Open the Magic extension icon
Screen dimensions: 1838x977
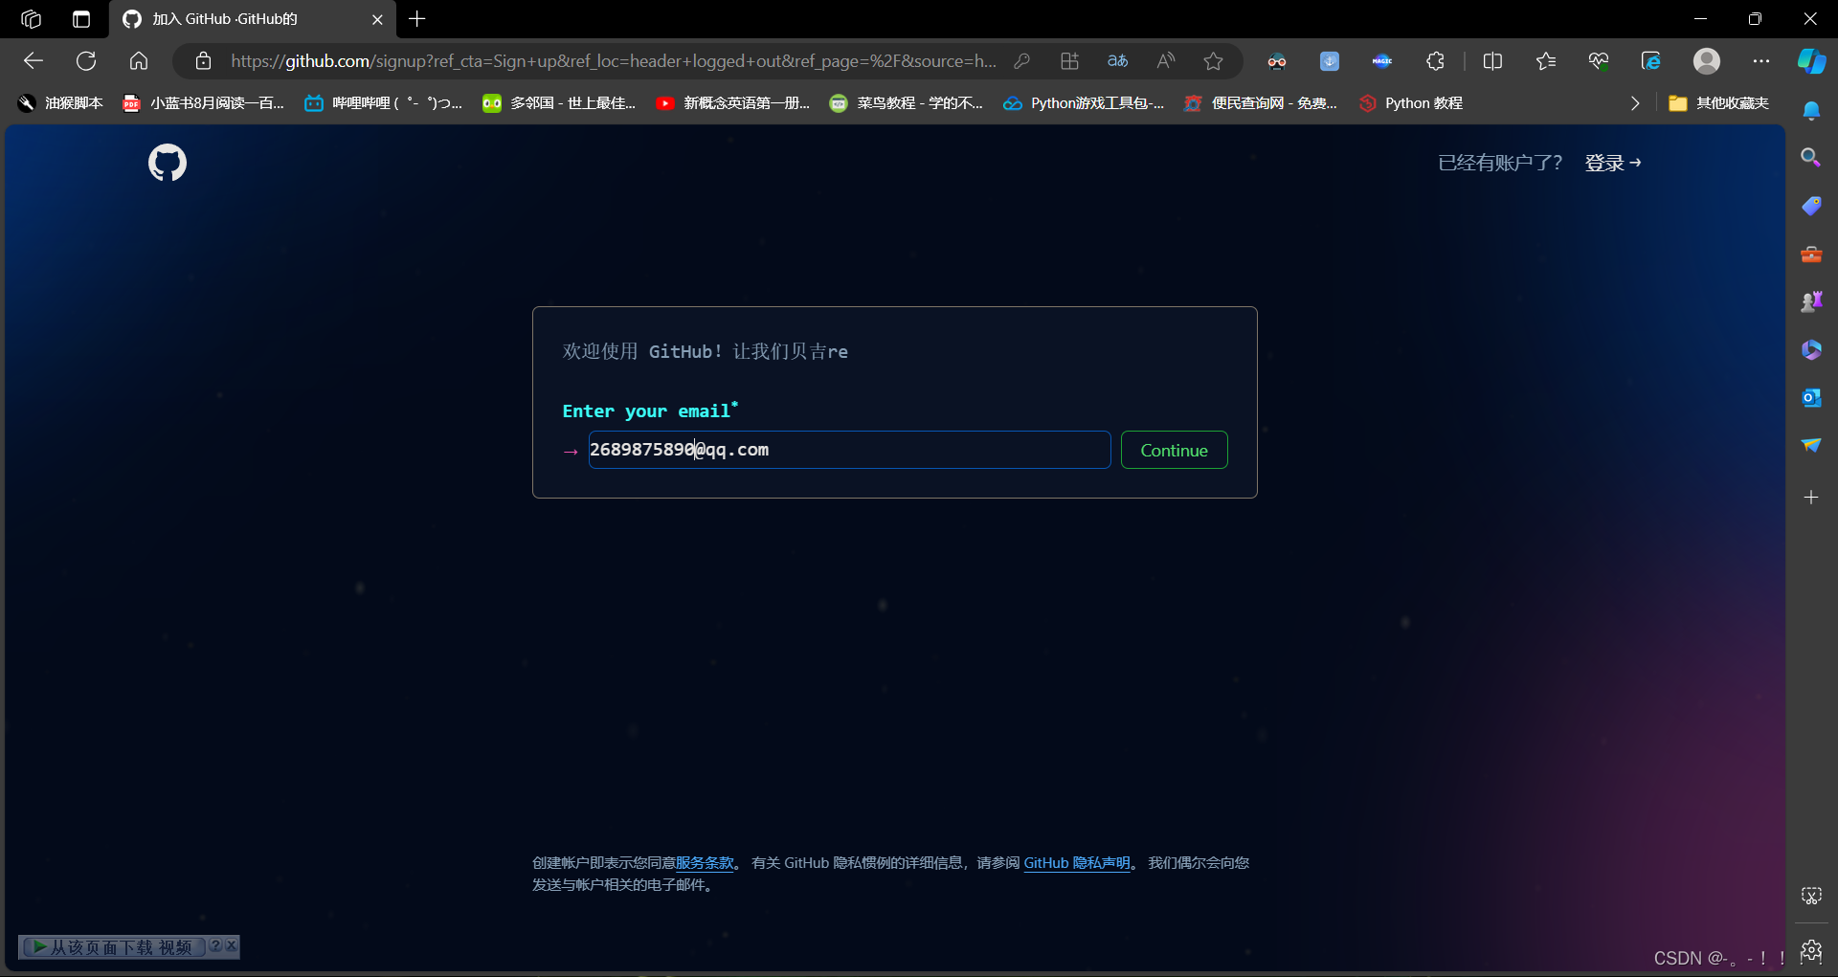[x=1382, y=61]
